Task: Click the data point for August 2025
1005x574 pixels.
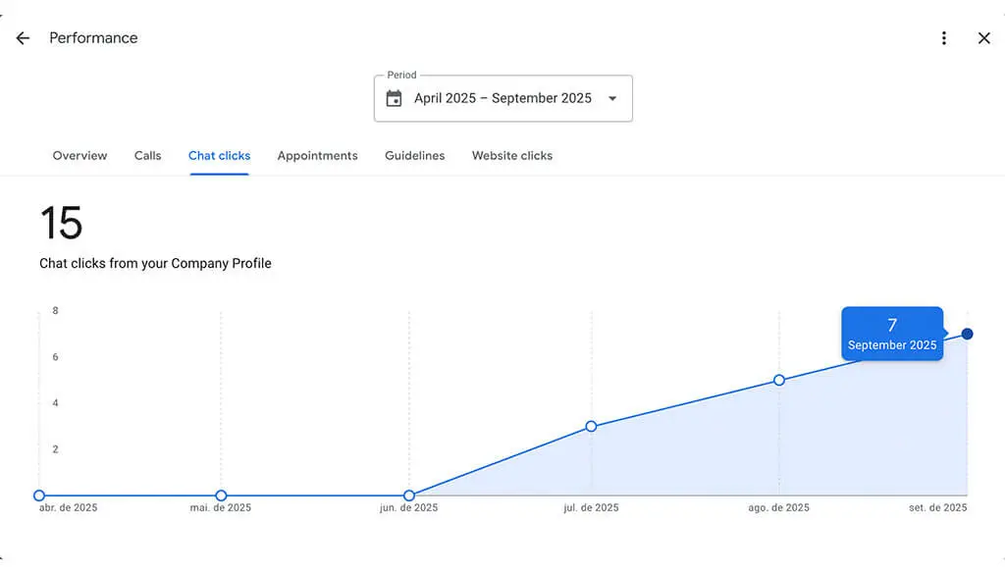Action: [779, 380]
